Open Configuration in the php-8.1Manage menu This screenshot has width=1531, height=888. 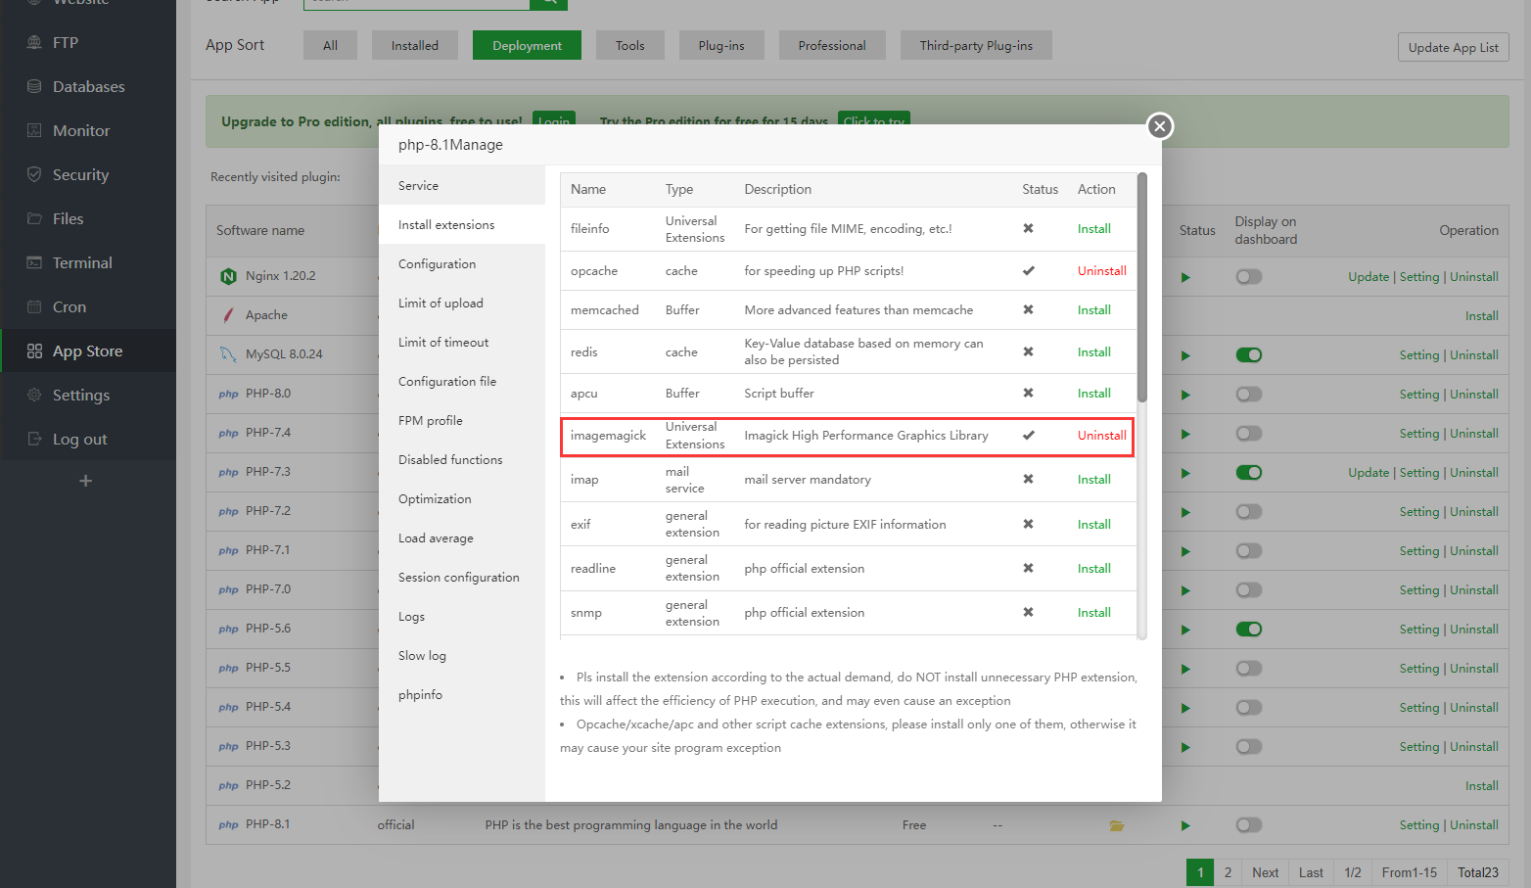coord(437,263)
